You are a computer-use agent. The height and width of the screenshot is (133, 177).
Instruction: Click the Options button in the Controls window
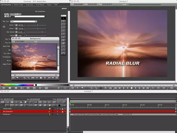[x=64, y=8]
